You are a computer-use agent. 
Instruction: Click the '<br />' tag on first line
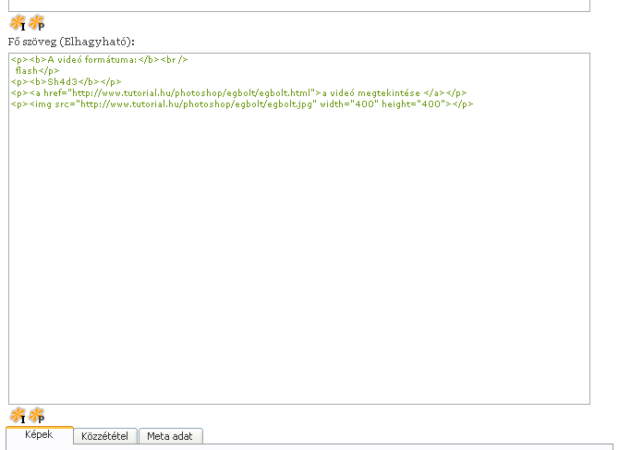tap(175, 59)
